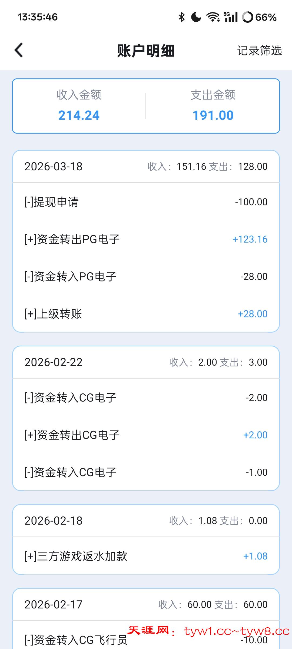Tap the back arrow icon
Viewport: 292px width, 649px height.
pos(19,50)
